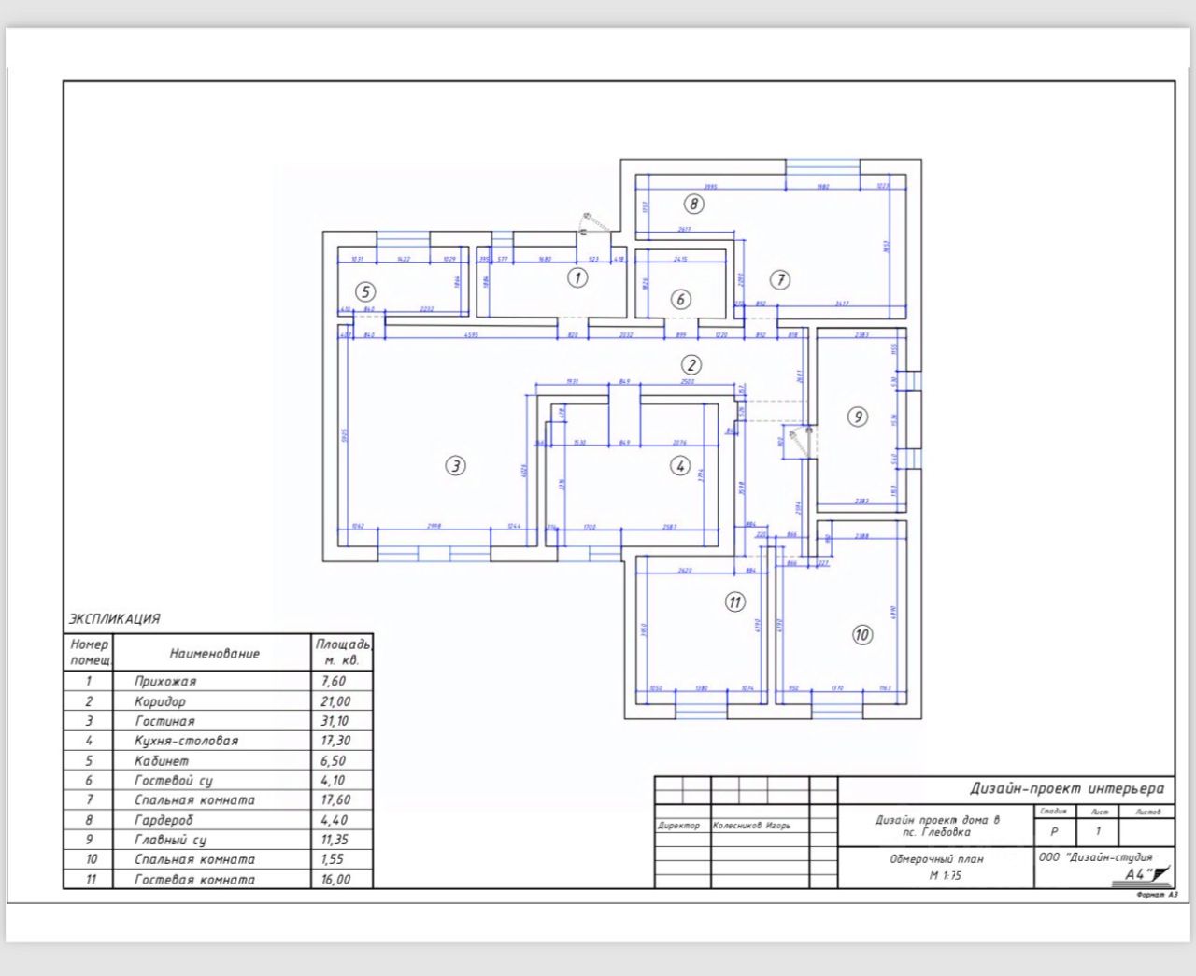Click circled number 11 in guest room
This screenshot has height=976, width=1196.
pyautogui.click(x=735, y=602)
